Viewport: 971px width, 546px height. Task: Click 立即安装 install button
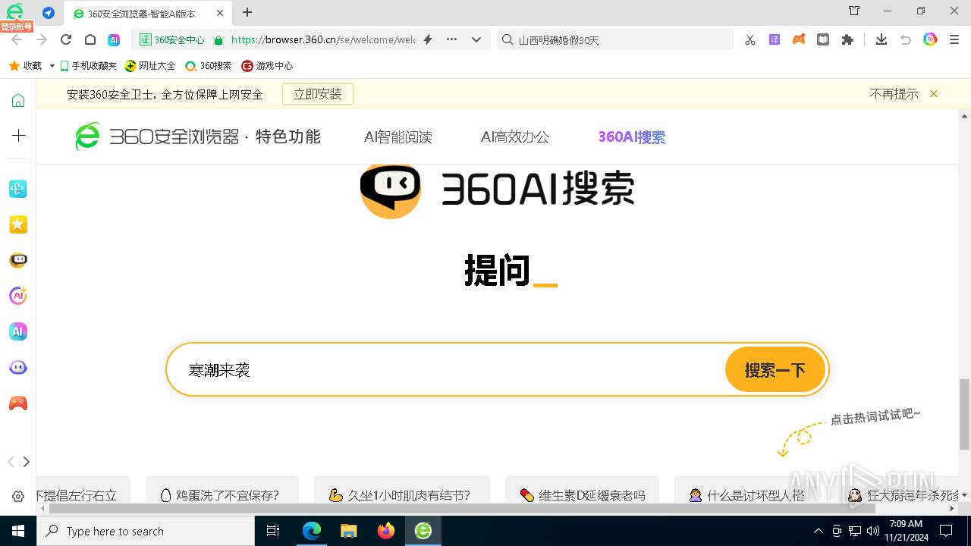pos(318,94)
